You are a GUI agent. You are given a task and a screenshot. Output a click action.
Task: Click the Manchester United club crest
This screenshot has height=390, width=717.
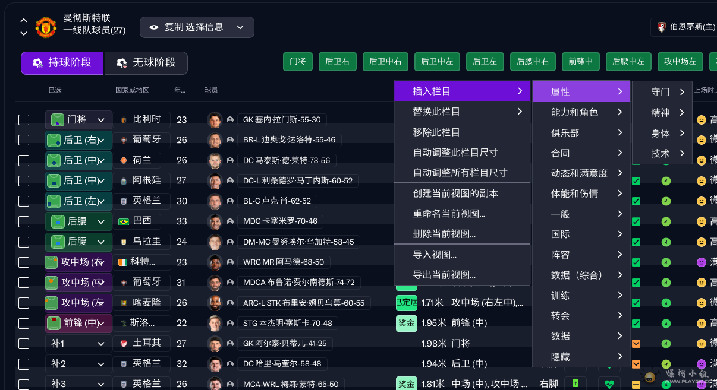point(45,27)
